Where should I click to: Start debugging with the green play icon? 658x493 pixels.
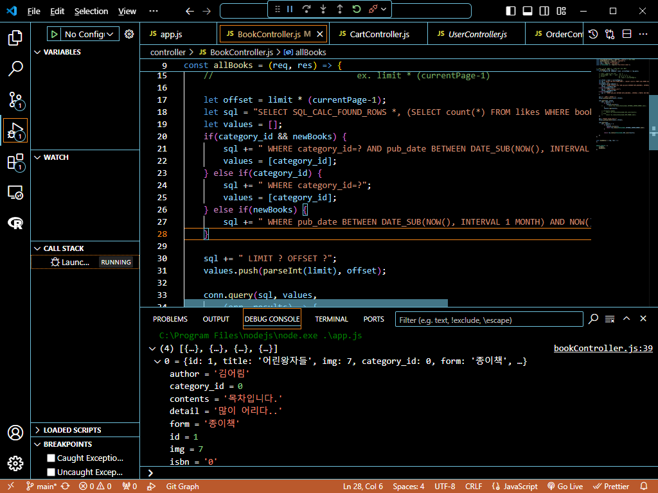click(54, 34)
